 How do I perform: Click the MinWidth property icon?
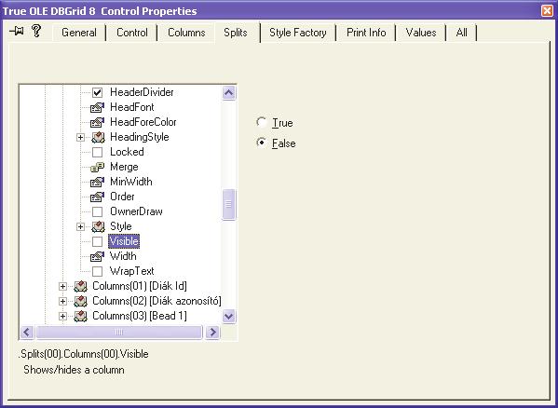click(x=97, y=182)
